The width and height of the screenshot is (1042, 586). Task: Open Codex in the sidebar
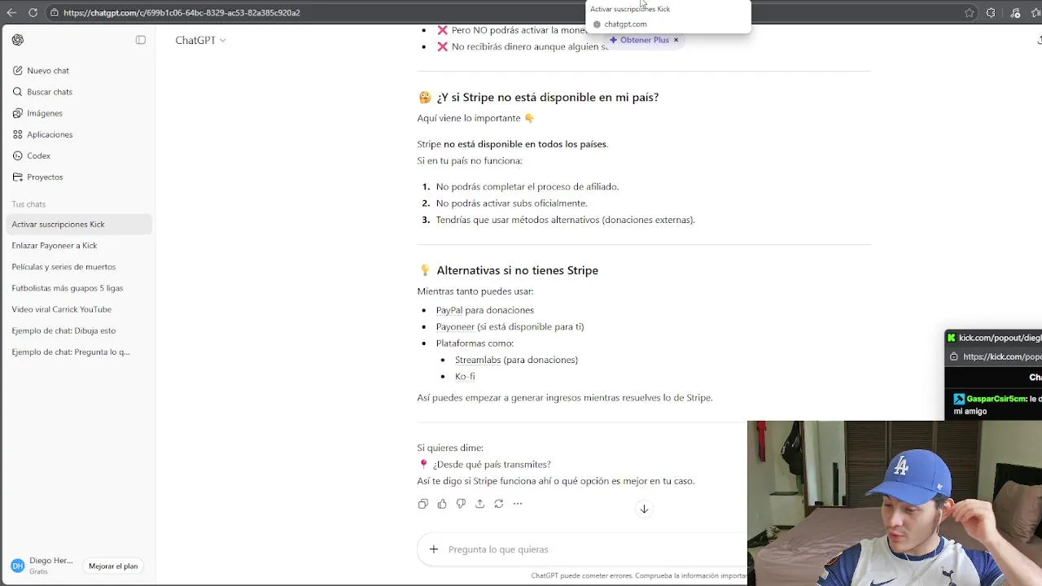click(x=79, y=155)
